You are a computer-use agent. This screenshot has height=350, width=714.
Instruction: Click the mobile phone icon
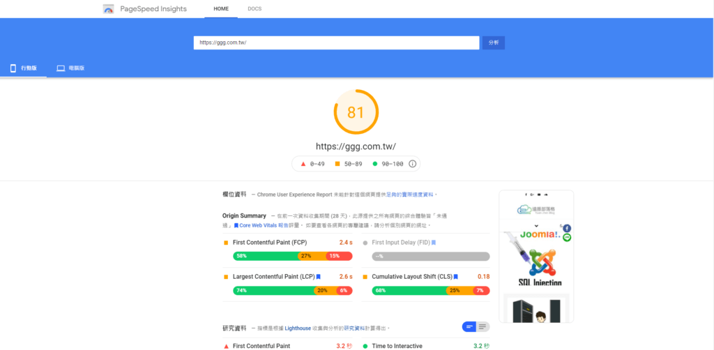13,68
